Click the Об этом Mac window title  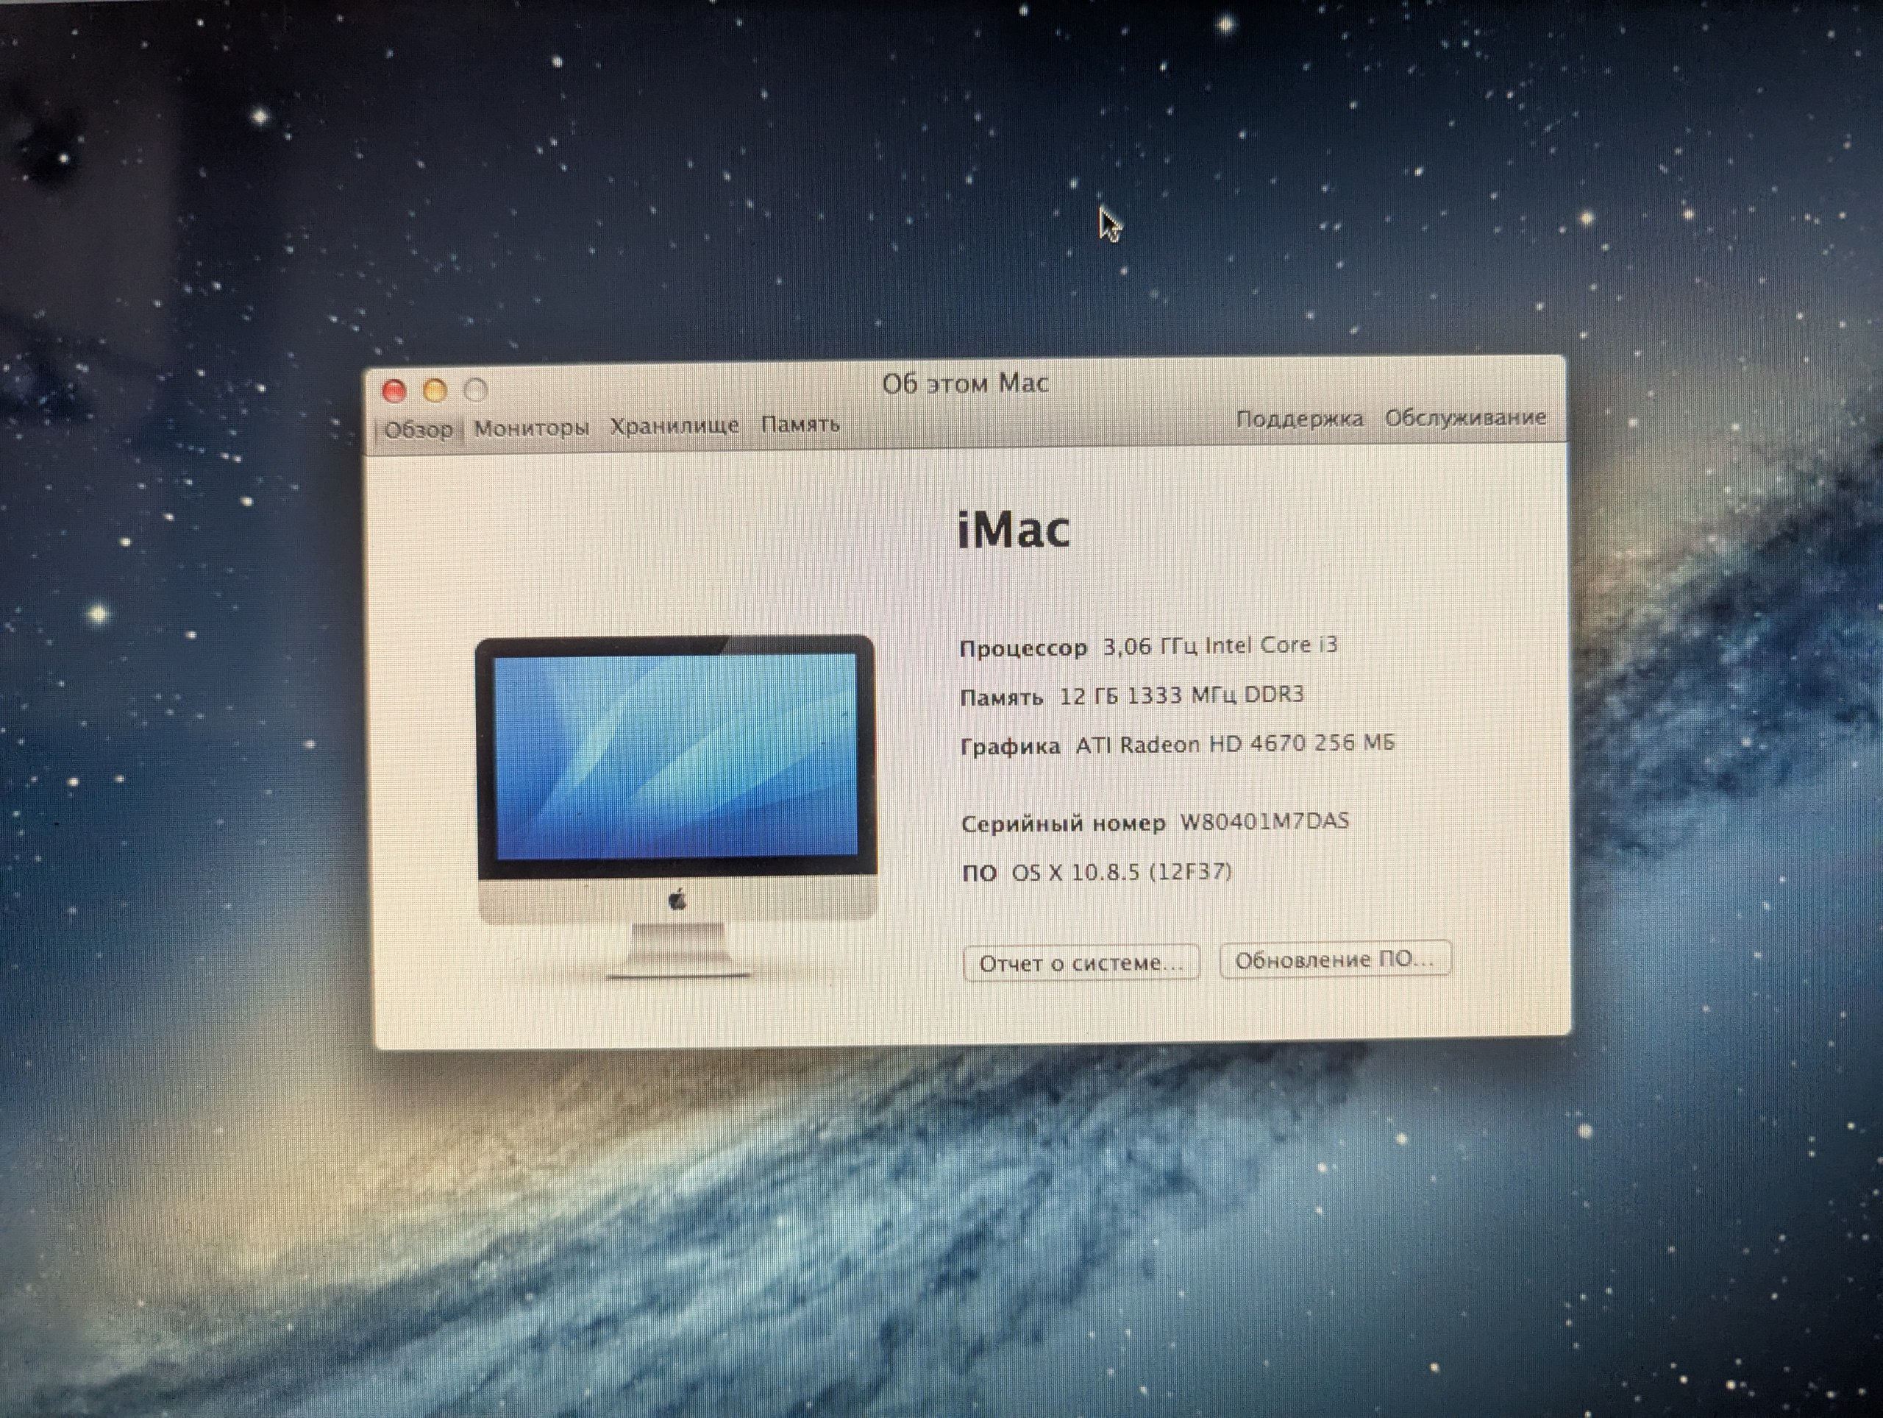[x=964, y=384]
